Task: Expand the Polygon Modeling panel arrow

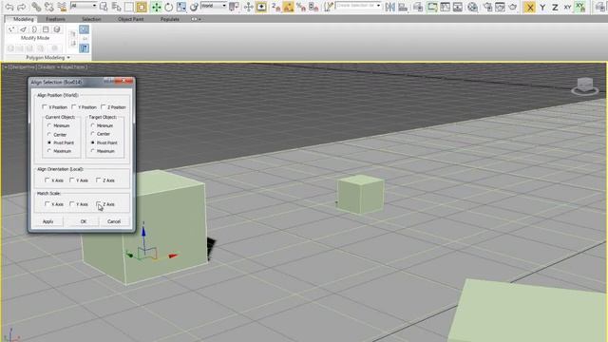Action: click(x=68, y=58)
